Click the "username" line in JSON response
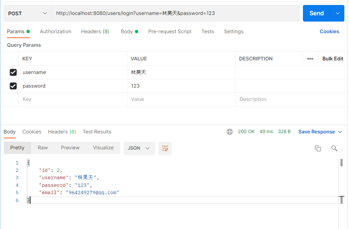349x229 pixels. (69, 178)
